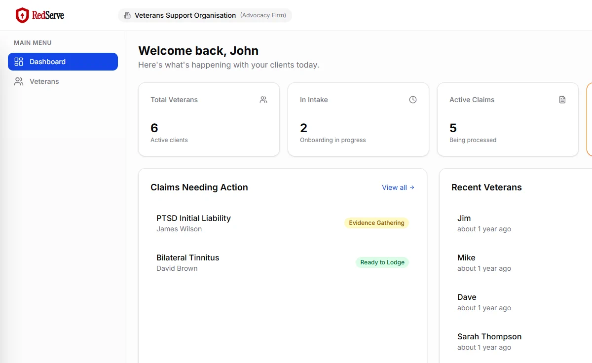Select Dave in Recent Veterans
592x363 pixels.
467,297
